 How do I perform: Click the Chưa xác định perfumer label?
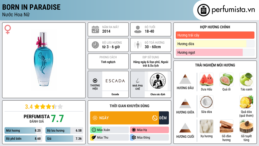pos(158,94)
